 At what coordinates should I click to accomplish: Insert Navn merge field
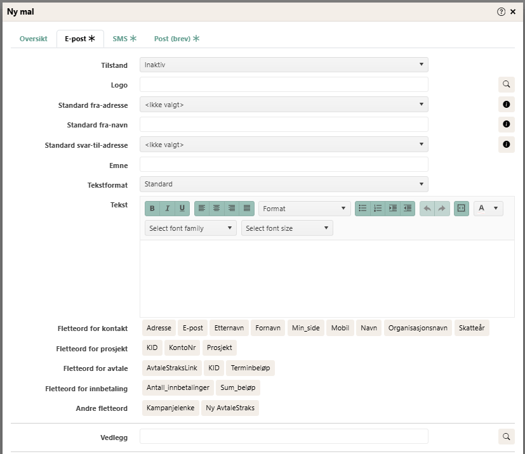pos(369,328)
